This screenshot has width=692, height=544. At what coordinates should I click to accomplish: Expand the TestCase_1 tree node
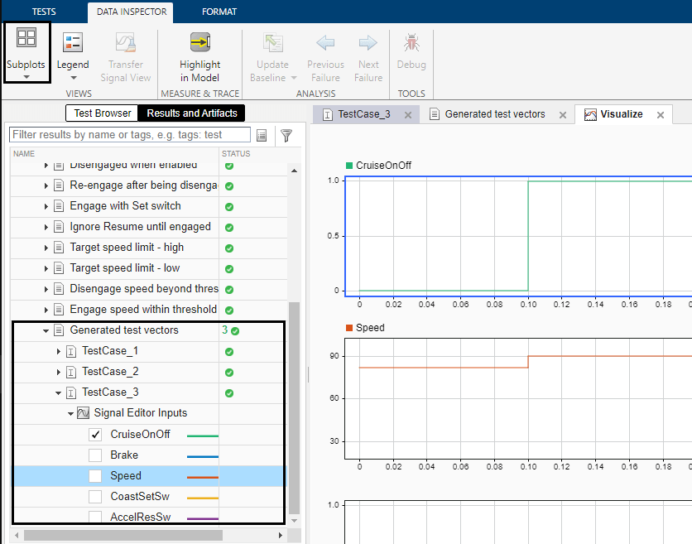59,351
